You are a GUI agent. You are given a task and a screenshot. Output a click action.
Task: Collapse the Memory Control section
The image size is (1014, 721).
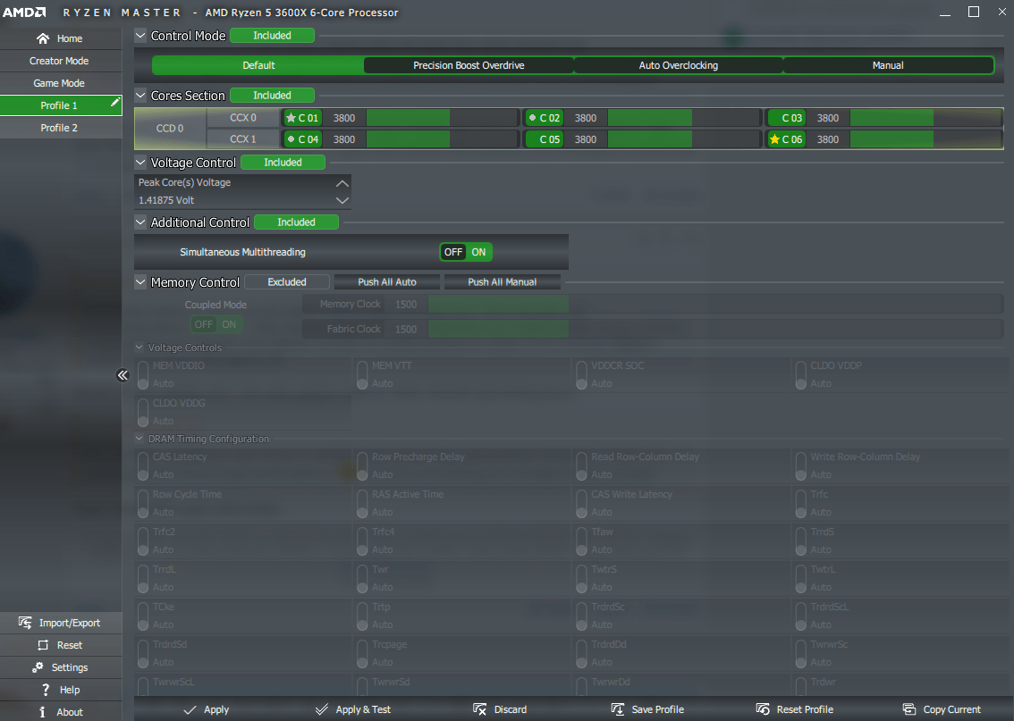coord(140,281)
